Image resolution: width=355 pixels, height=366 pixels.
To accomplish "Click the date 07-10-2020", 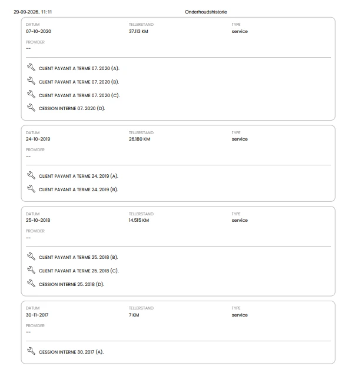I will click(38, 31).
